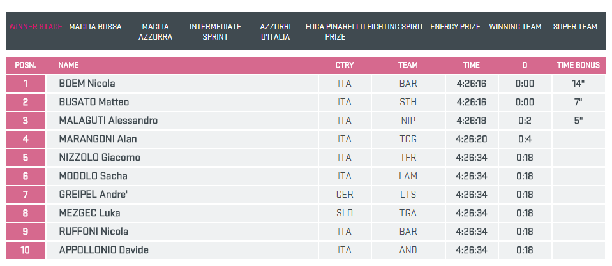Switch to the Energy Prize tab
Image resolution: width=612 pixels, height=266 pixels.
455,27
